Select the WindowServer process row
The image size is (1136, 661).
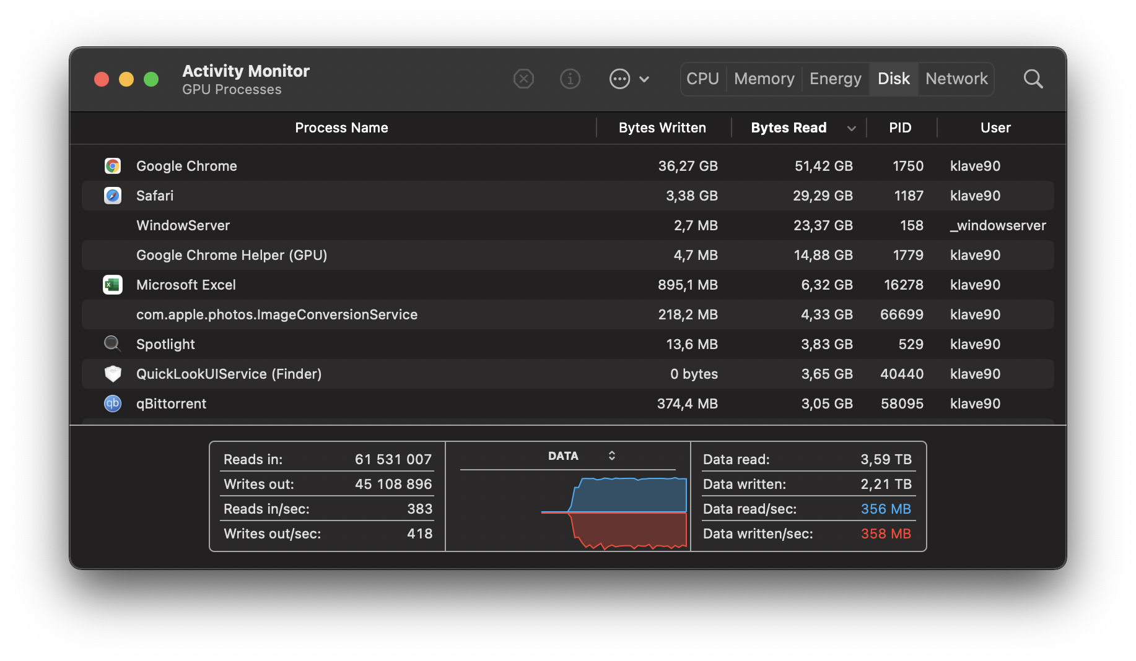coord(567,225)
